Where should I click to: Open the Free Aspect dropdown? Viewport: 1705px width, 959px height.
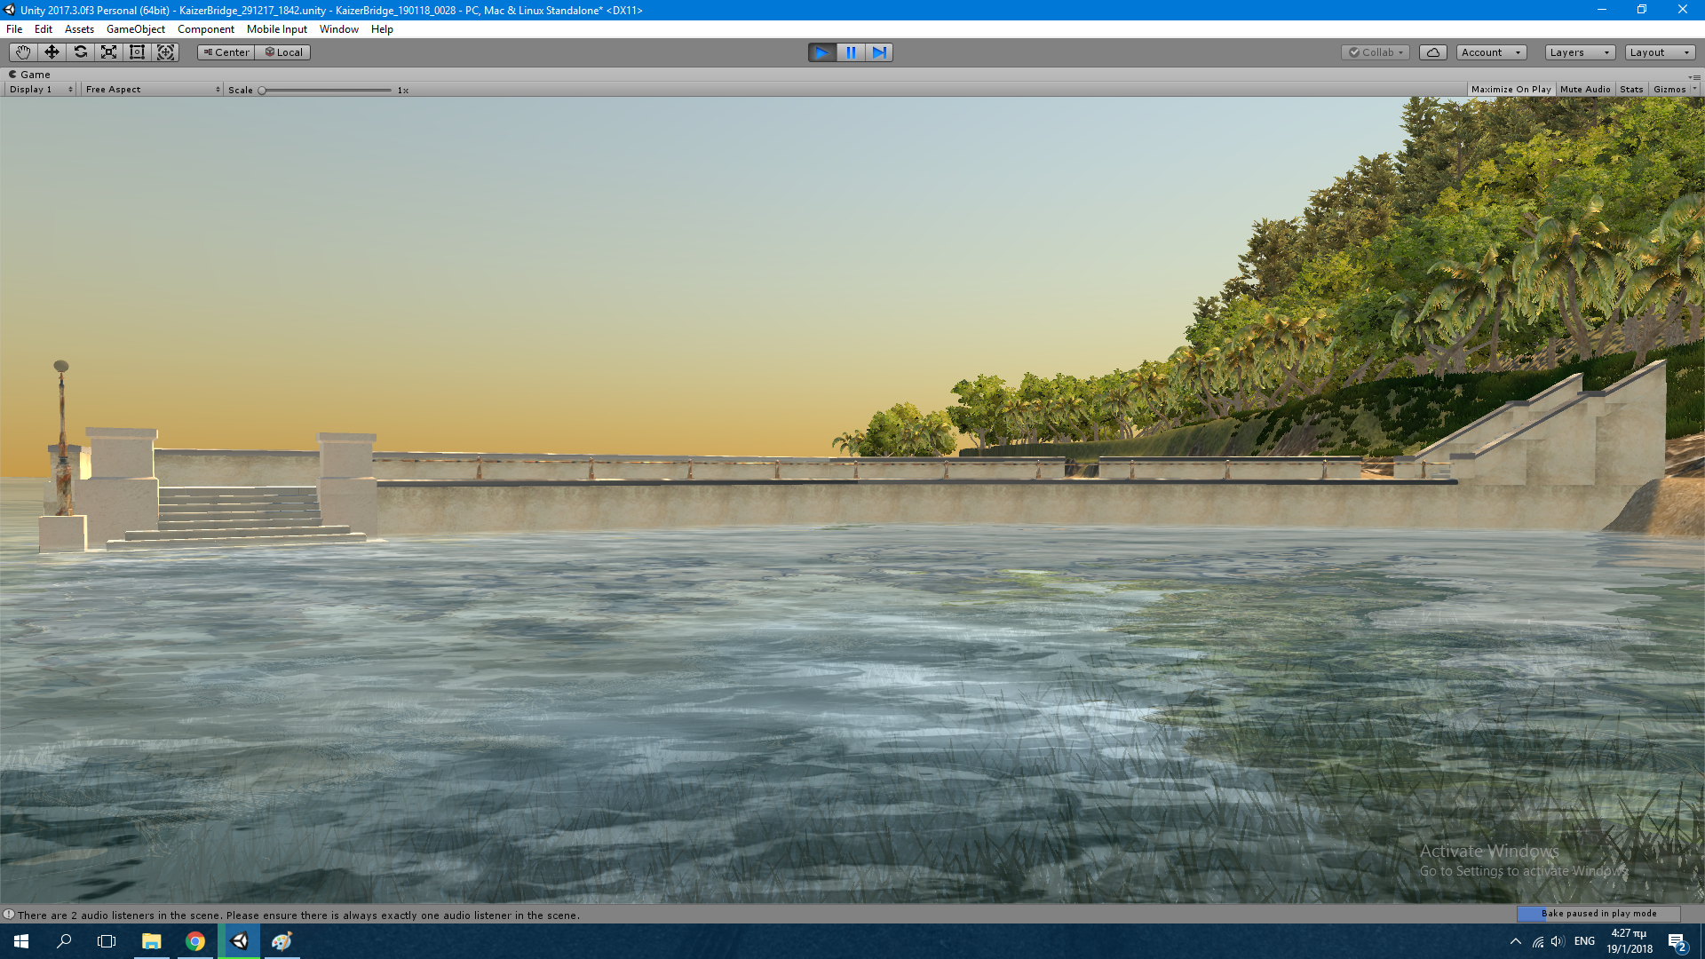(x=152, y=90)
